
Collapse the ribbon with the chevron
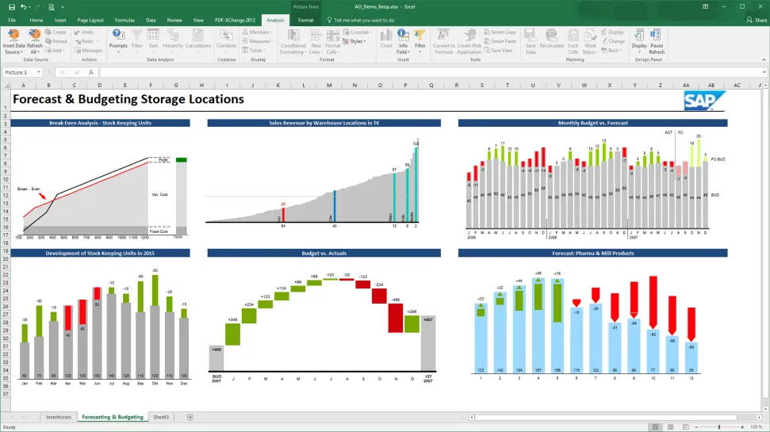(763, 59)
